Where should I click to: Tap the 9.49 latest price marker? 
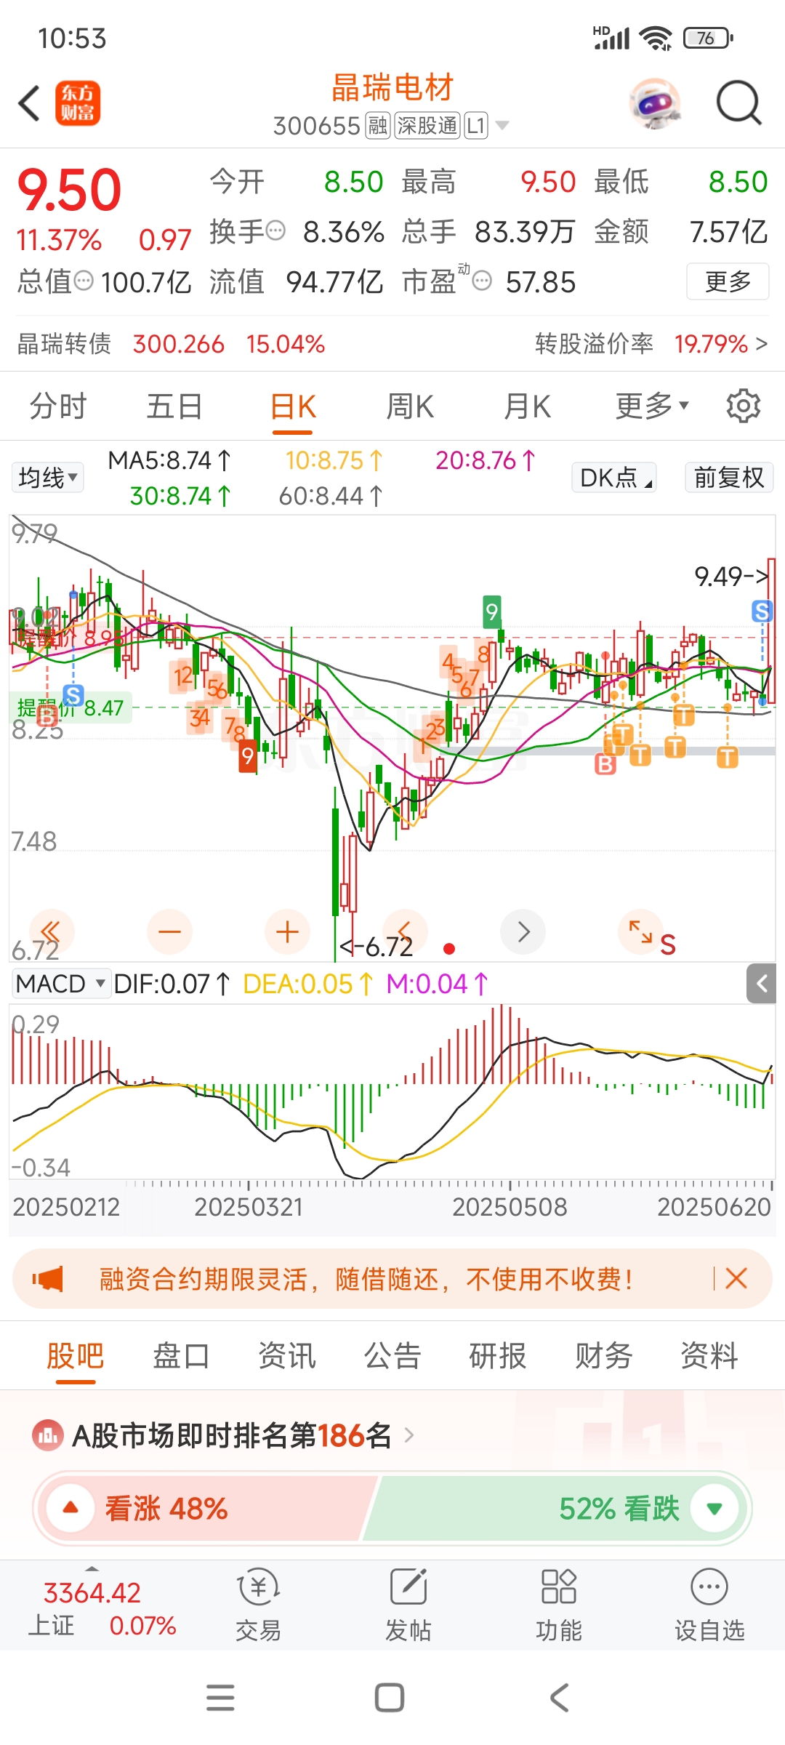pos(731,577)
